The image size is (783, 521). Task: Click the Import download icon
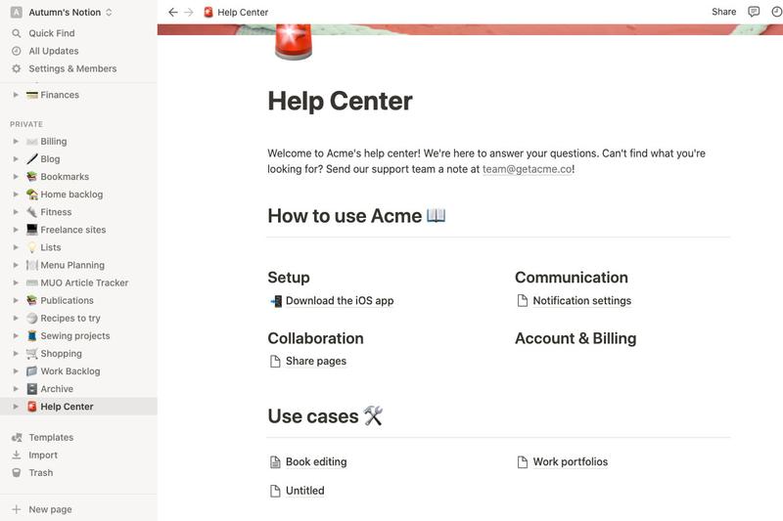pyautogui.click(x=17, y=456)
